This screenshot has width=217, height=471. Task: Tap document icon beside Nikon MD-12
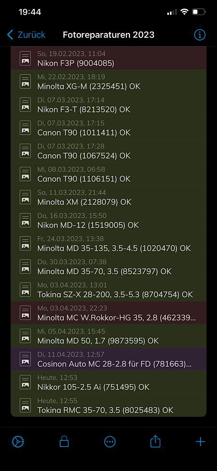[25, 220]
